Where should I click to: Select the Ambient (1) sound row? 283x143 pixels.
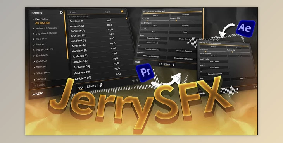pos(98,21)
